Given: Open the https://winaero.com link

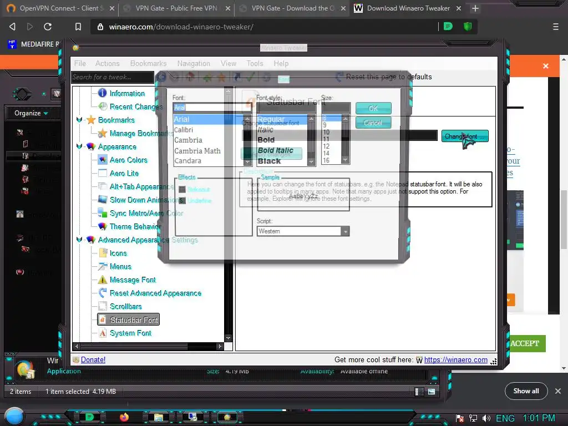Looking at the screenshot, I should pos(456,359).
